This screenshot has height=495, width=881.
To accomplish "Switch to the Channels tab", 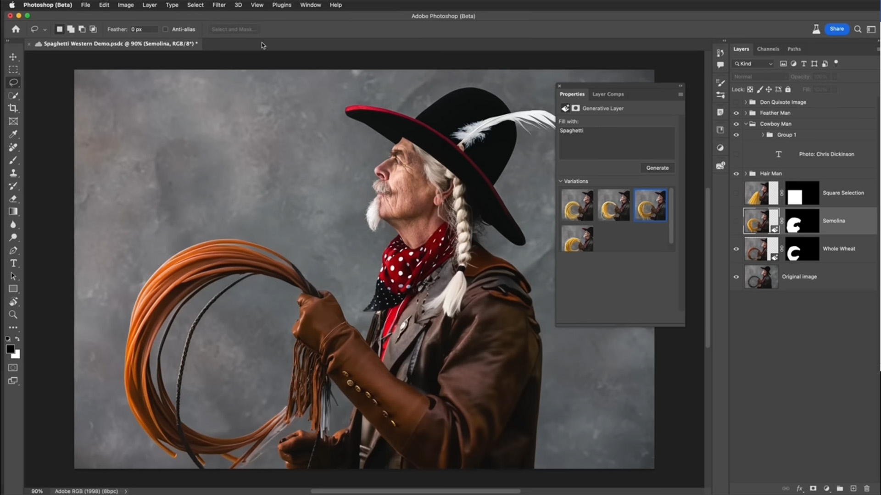I will (x=768, y=49).
